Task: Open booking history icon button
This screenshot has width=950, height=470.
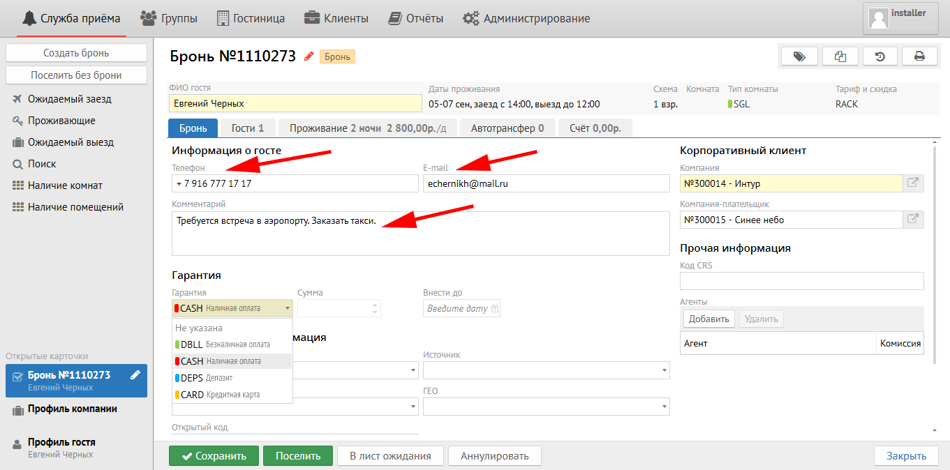Action: 880,56
